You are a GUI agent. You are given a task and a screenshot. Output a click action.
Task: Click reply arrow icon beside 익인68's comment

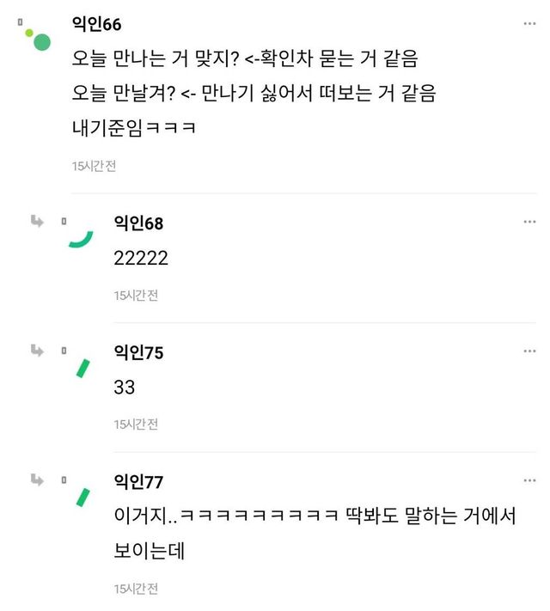pos(37,222)
